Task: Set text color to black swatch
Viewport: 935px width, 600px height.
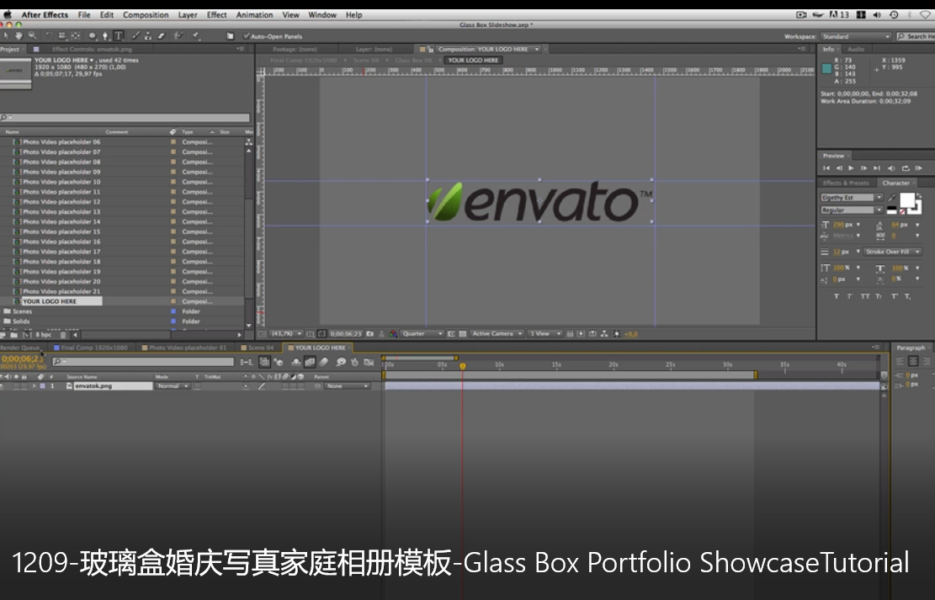Action: 891,210
